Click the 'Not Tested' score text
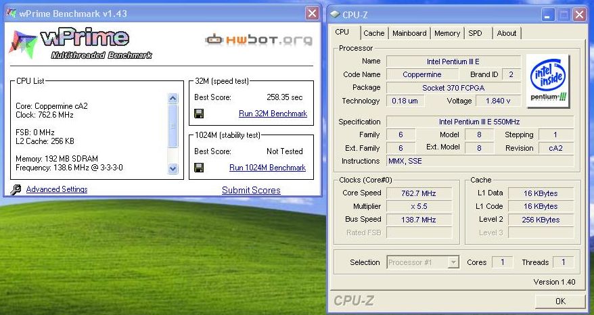 click(285, 151)
